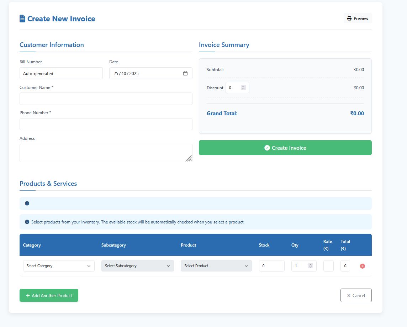Open the Select Category dropdown

[x=58, y=266]
